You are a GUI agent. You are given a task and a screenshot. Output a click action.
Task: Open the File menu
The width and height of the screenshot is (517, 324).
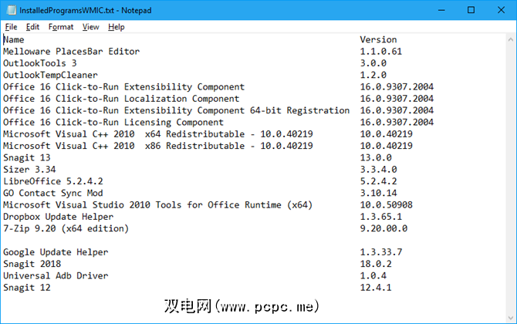[x=11, y=27]
